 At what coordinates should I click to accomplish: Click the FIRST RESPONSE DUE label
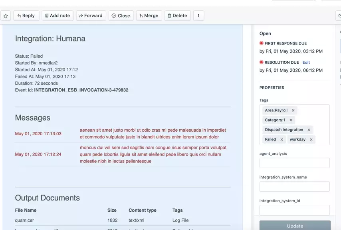point(286,43)
